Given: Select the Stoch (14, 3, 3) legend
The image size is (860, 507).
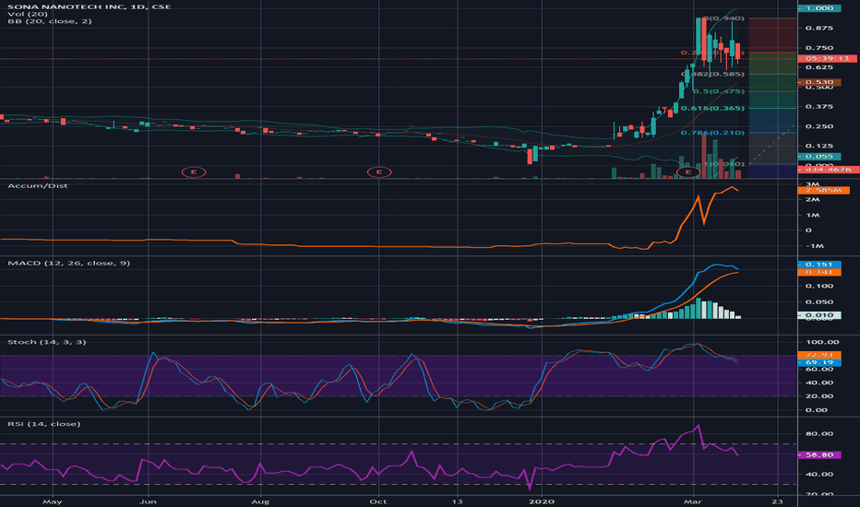Looking at the screenshot, I should (x=47, y=342).
